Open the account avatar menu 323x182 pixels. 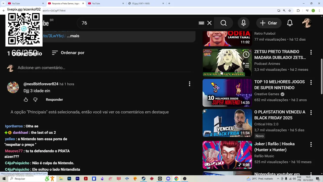pos(307,23)
